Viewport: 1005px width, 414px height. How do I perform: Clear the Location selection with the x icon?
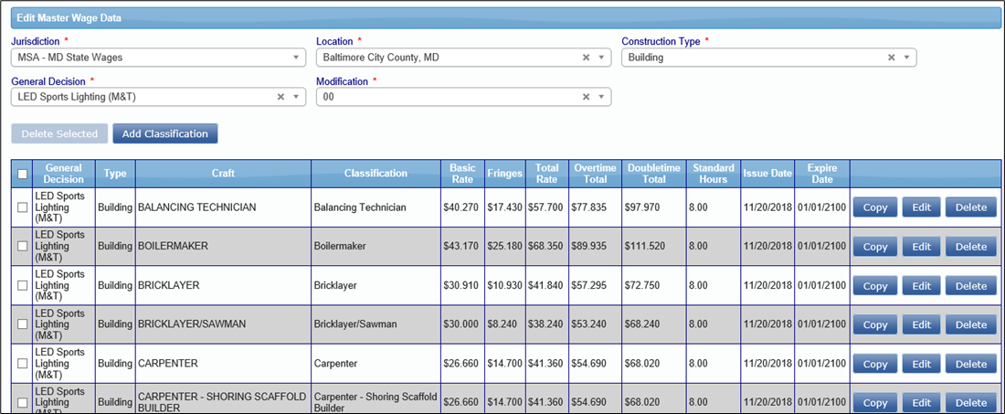point(586,58)
